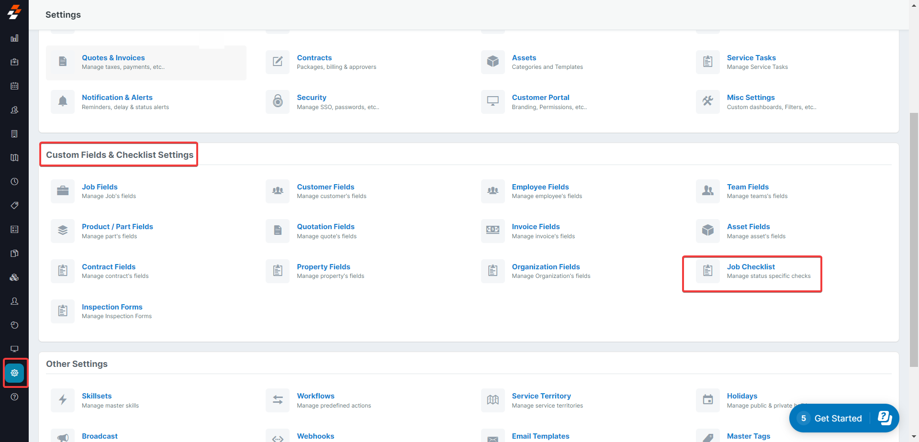Viewport: 919px width, 442px height.
Task: Click the dashboard bar chart sidebar icon
Action: click(14, 38)
